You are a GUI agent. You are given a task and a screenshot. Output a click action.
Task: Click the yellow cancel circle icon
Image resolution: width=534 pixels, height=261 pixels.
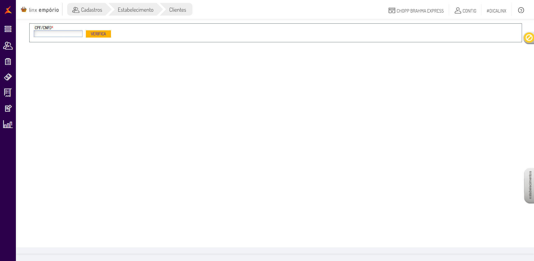pyautogui.click(x=529, y=38)
